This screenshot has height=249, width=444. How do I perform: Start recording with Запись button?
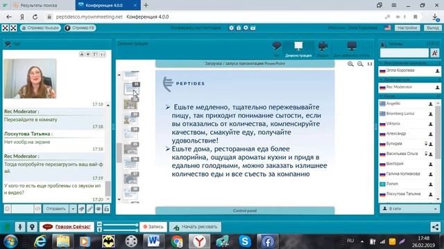click(x=153, y=227)
